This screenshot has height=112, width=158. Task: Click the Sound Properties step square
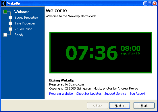[x=10, y=18]
